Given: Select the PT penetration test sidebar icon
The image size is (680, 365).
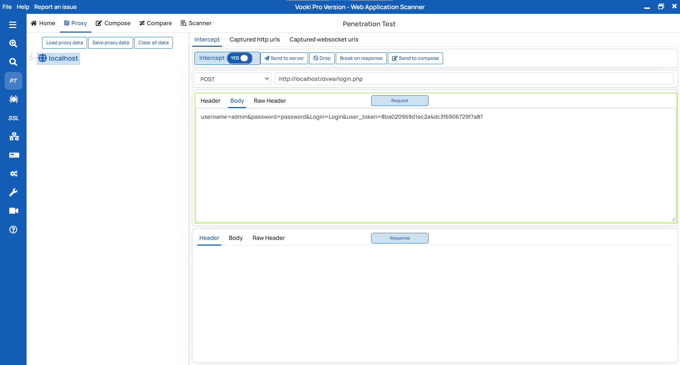Looking at the screenshot, I should (13, 81).
